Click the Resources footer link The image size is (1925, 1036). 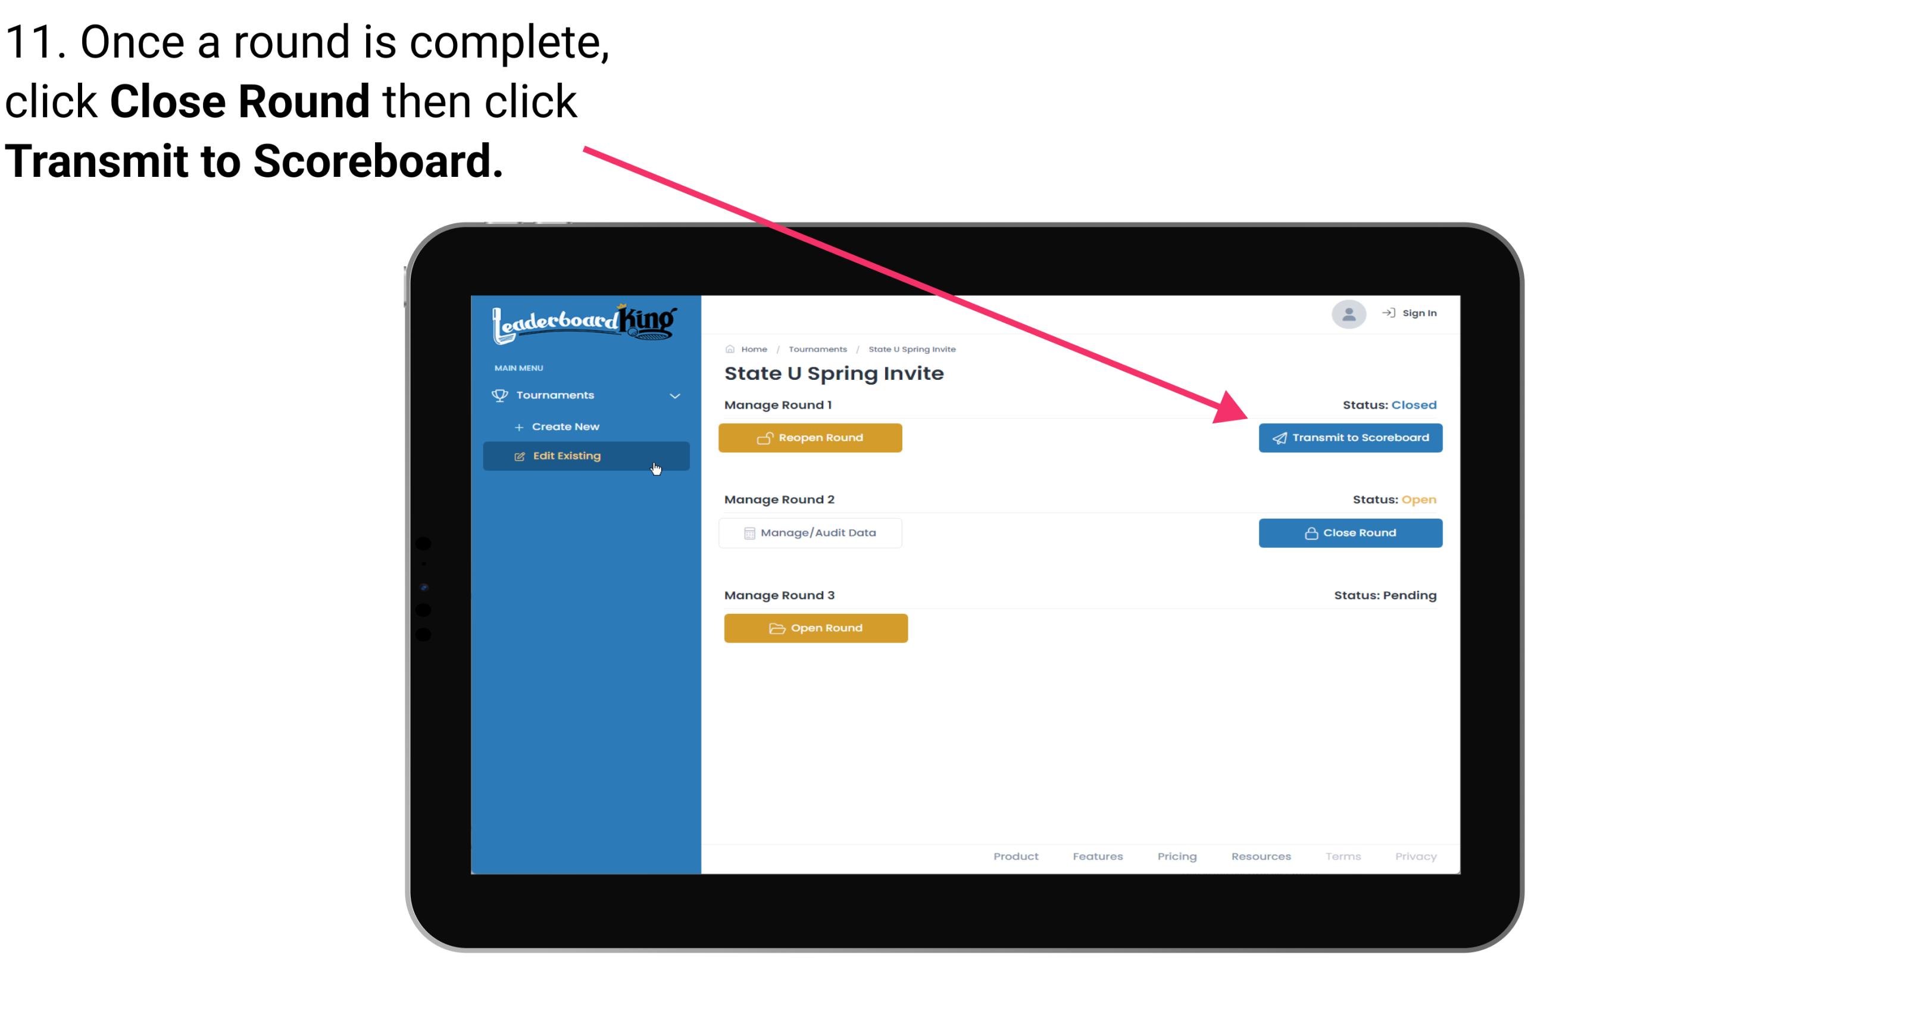[1262, 856]
